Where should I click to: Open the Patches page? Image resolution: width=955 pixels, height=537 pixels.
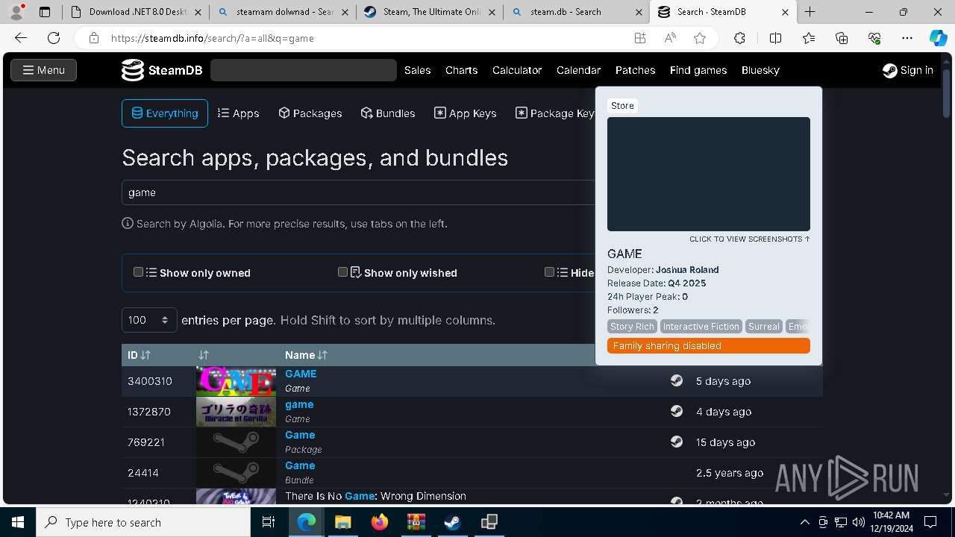(x=635, y=70)
